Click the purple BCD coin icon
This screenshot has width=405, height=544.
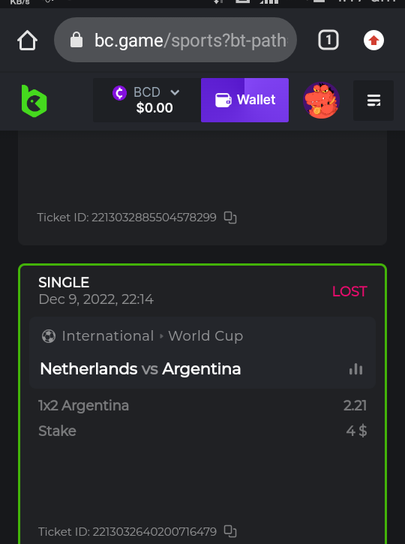coord(120,93)
